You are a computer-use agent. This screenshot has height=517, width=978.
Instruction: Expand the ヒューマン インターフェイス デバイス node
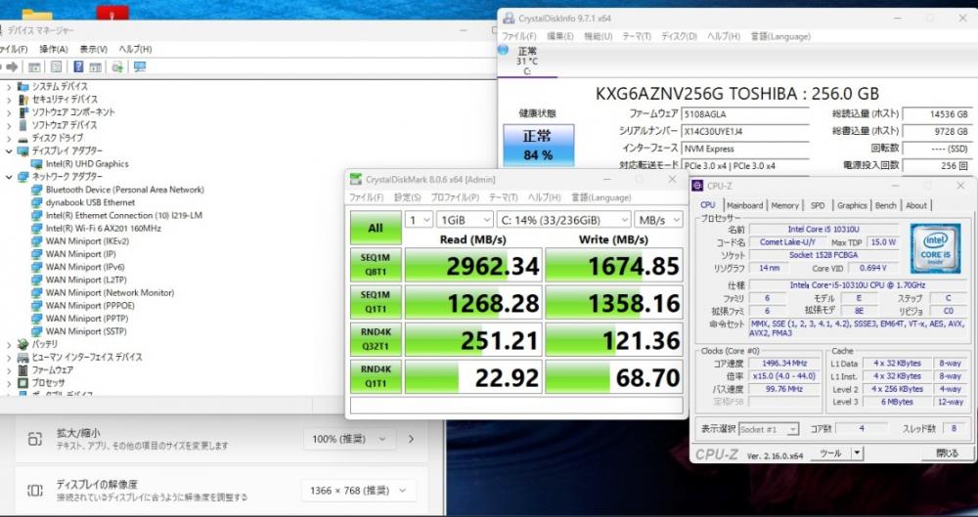point(9,358)
